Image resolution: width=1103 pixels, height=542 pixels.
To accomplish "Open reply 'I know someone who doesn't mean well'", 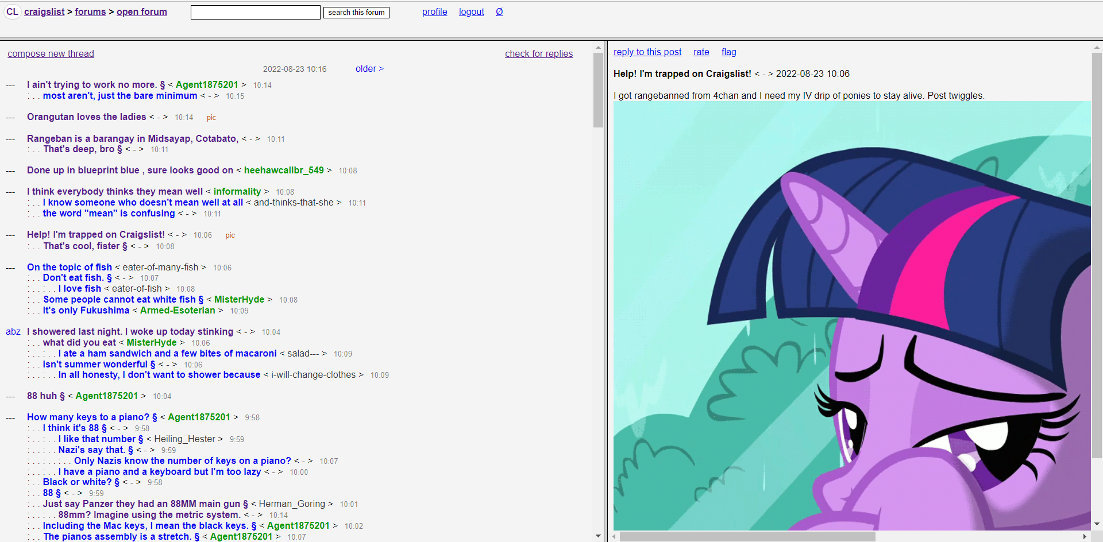I will click(143, 202).
